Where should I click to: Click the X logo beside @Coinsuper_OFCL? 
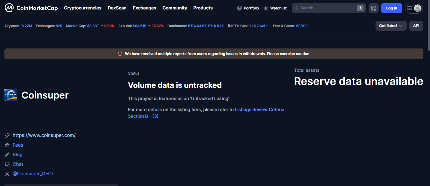tap(7, 174)
